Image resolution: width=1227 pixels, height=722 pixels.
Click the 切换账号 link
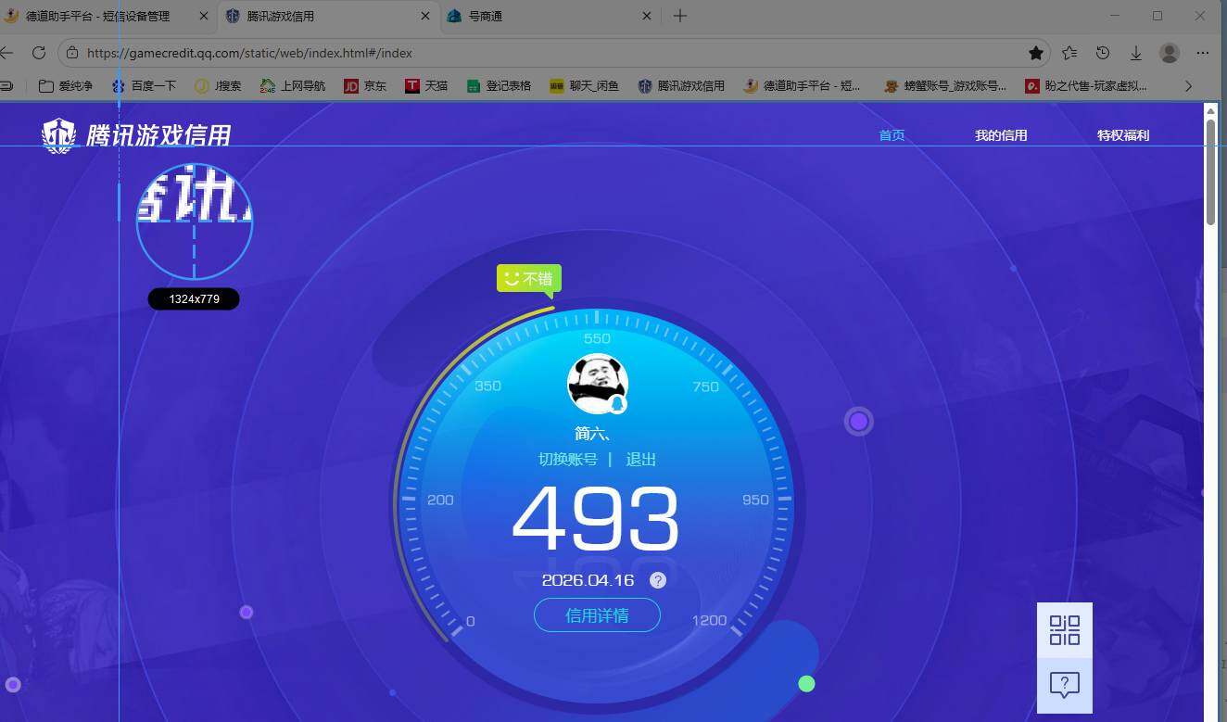(x=568, y=460)
